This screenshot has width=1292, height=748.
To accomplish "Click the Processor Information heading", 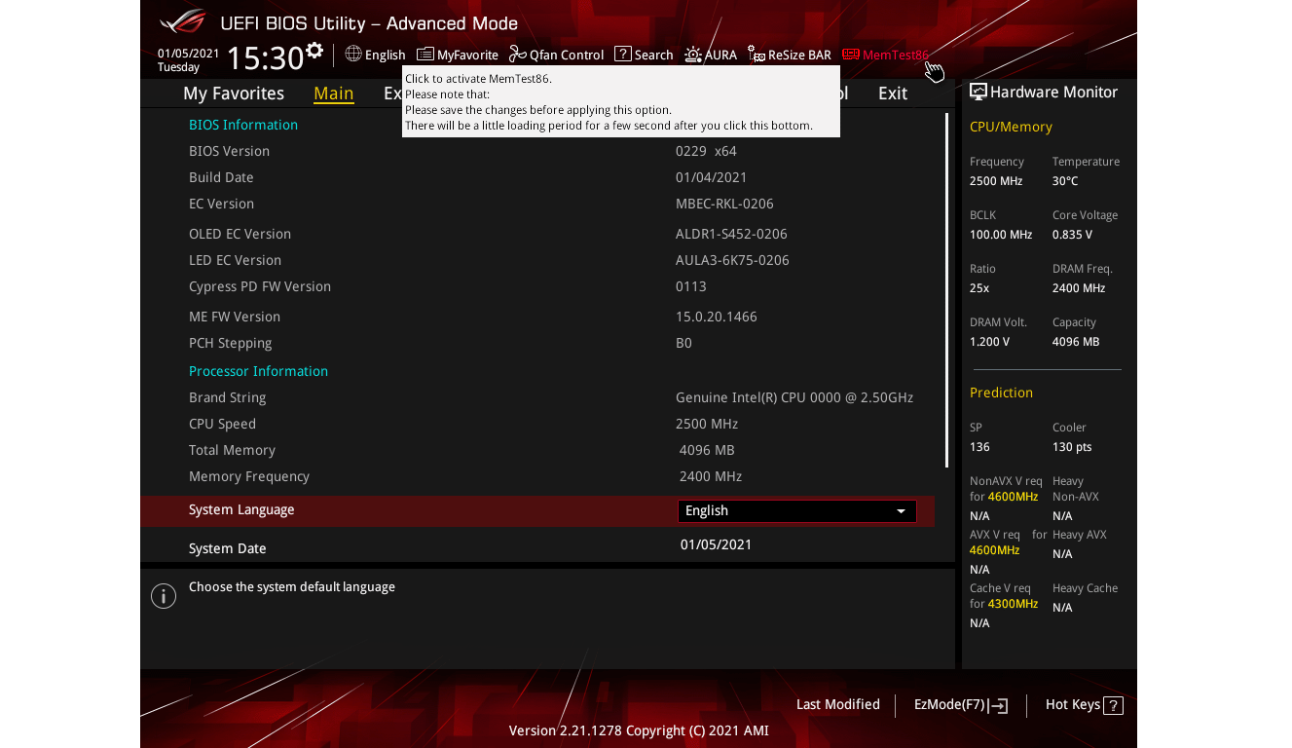I will (258, 371).
